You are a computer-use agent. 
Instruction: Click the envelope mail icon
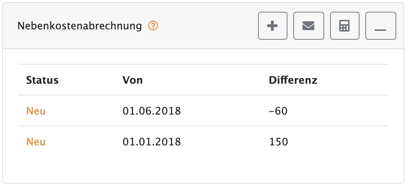(x=309, y=26)
